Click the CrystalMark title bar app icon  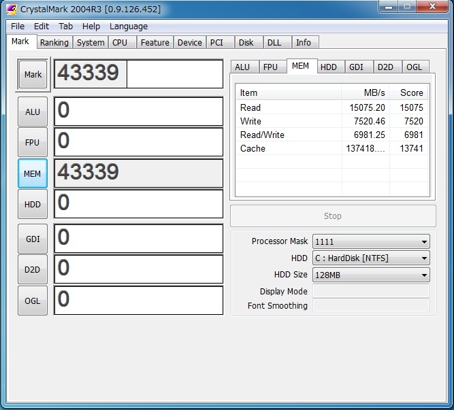(x=12, y=8)
